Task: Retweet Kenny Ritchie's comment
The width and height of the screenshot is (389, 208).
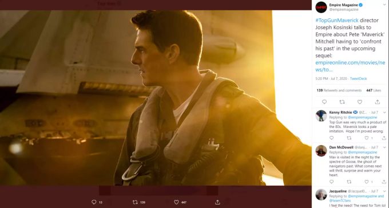Action: (349, 138)
